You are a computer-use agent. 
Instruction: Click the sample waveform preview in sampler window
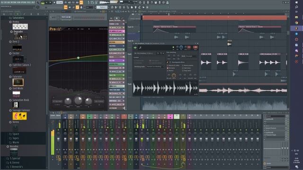[x=165, y=88]
